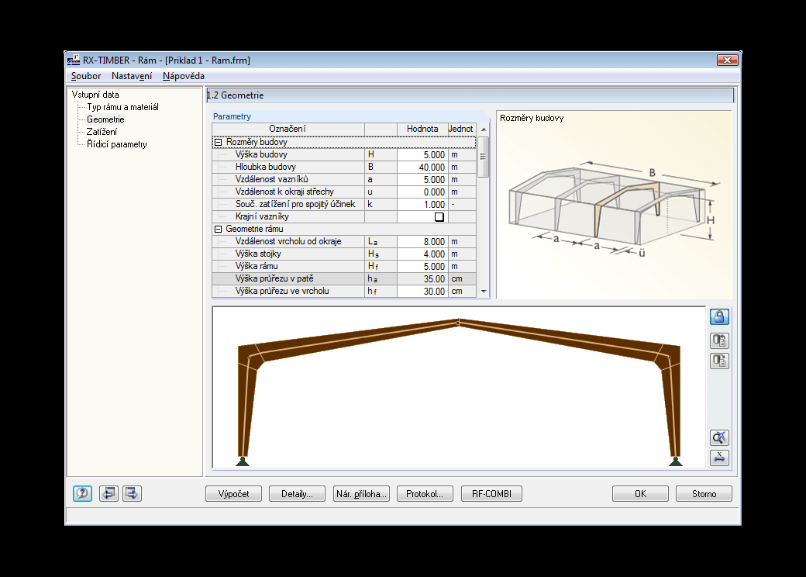Click the table scroll down arrow
806x577 pixels.
(483, 291)
